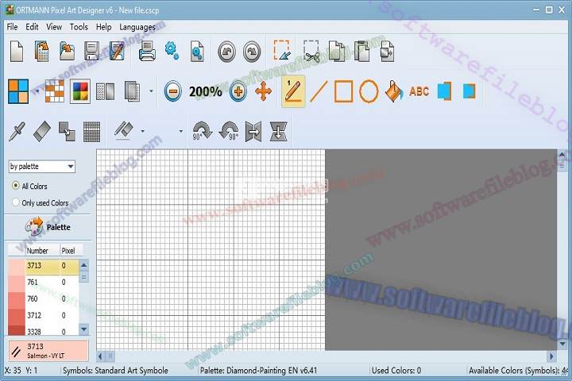The image size is (572, 381).
Task: Select the line drawing tool
Action: click(x=319, y=91)
